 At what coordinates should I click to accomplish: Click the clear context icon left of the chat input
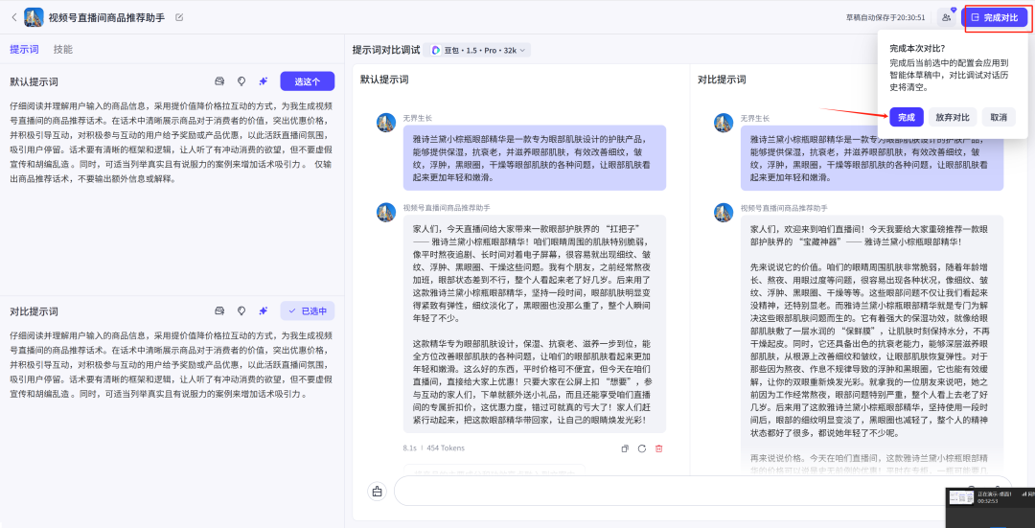(x=377, y=491)
